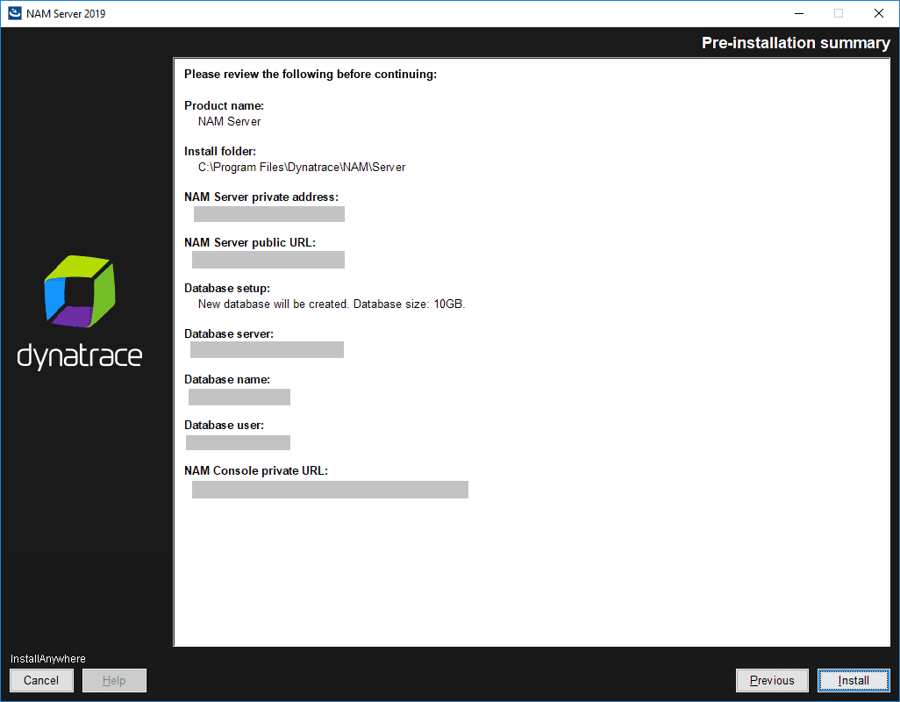Click the NAM Server title bar icon

coord(14,13)
